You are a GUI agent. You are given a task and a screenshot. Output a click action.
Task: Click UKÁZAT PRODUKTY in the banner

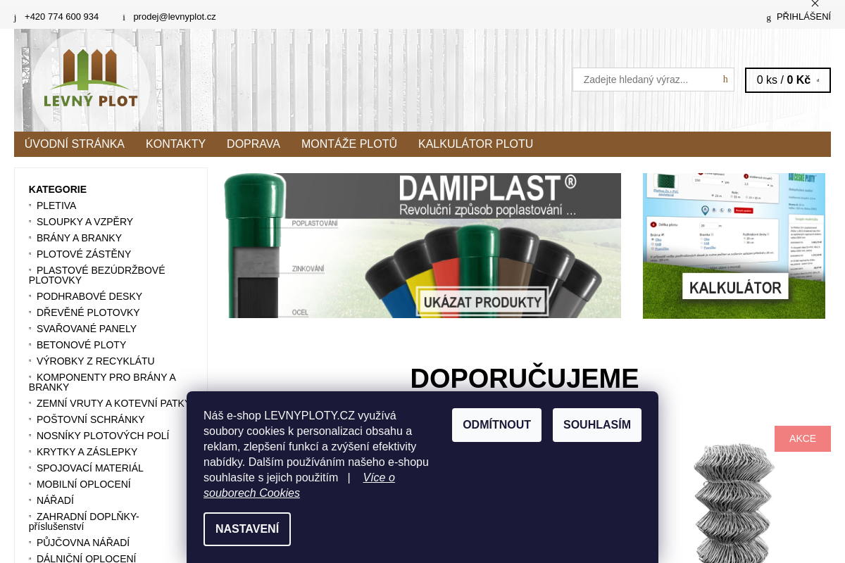pos(482,303)
